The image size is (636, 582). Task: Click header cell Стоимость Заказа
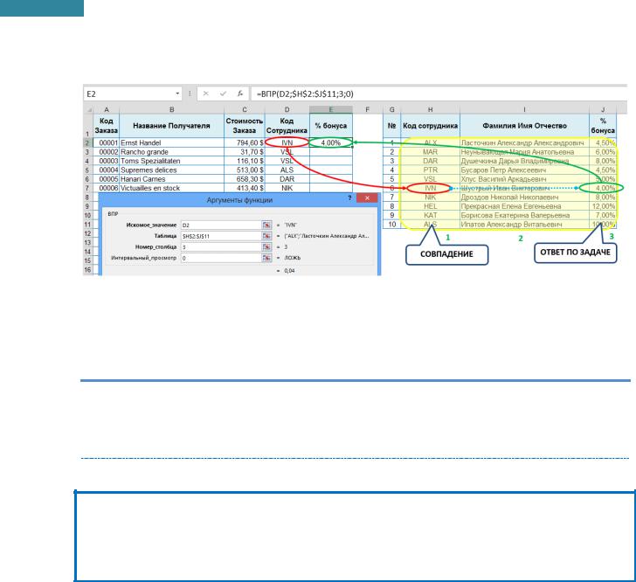click(x=245, y=126)
